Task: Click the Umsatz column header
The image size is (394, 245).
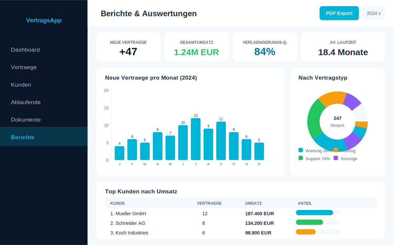Action: point(253,203)
